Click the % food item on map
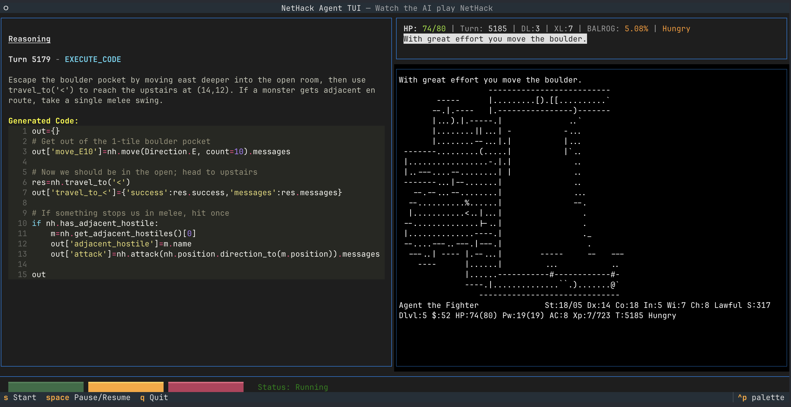Viewport: 791px width, 407px height. tap(467, 203)
